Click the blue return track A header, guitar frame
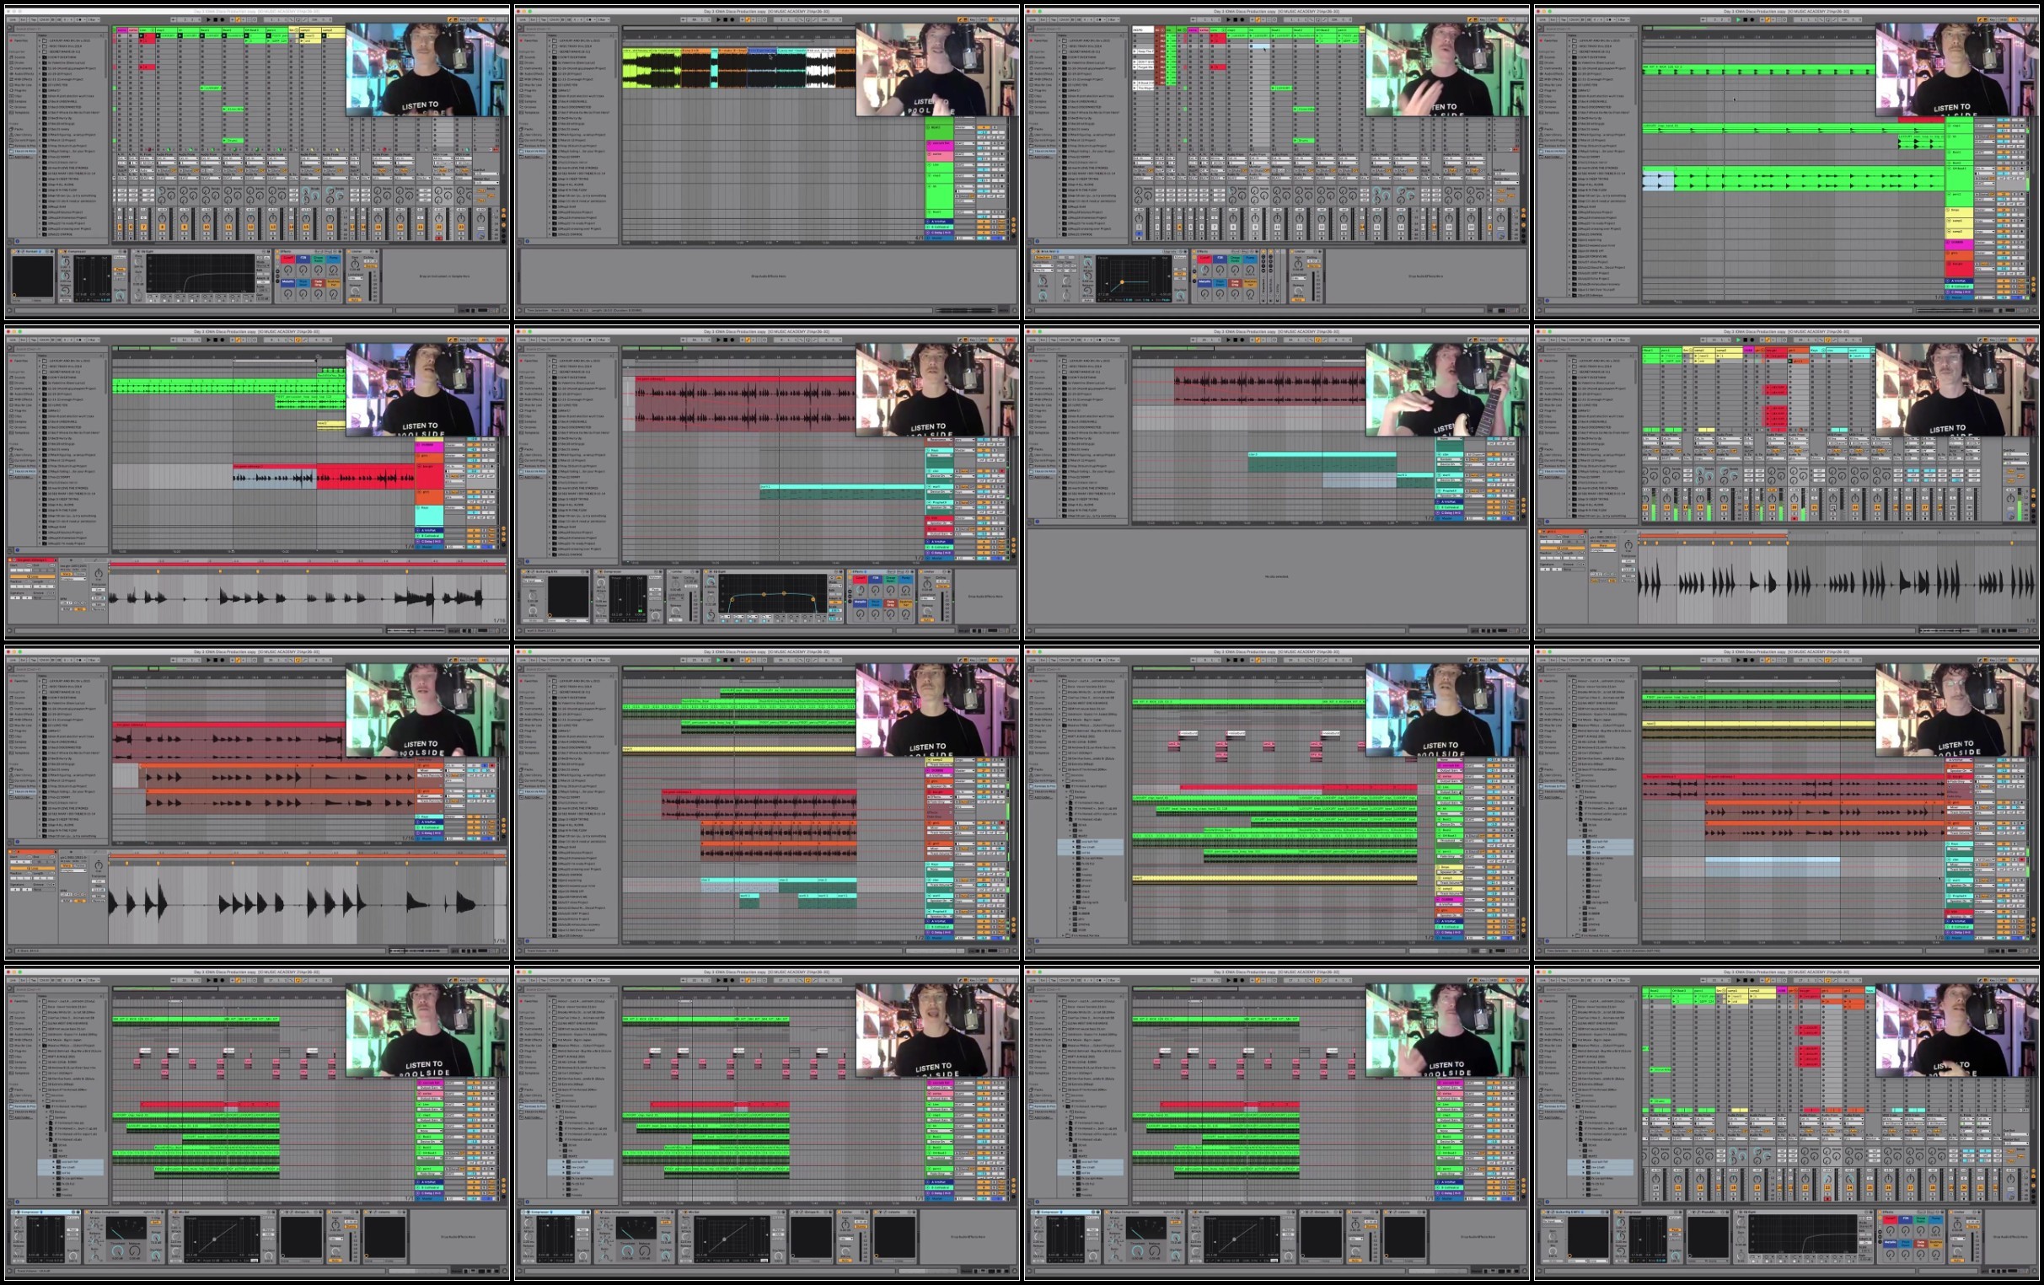The height and width of the screenshot is (1285, 2044). 1450,502
